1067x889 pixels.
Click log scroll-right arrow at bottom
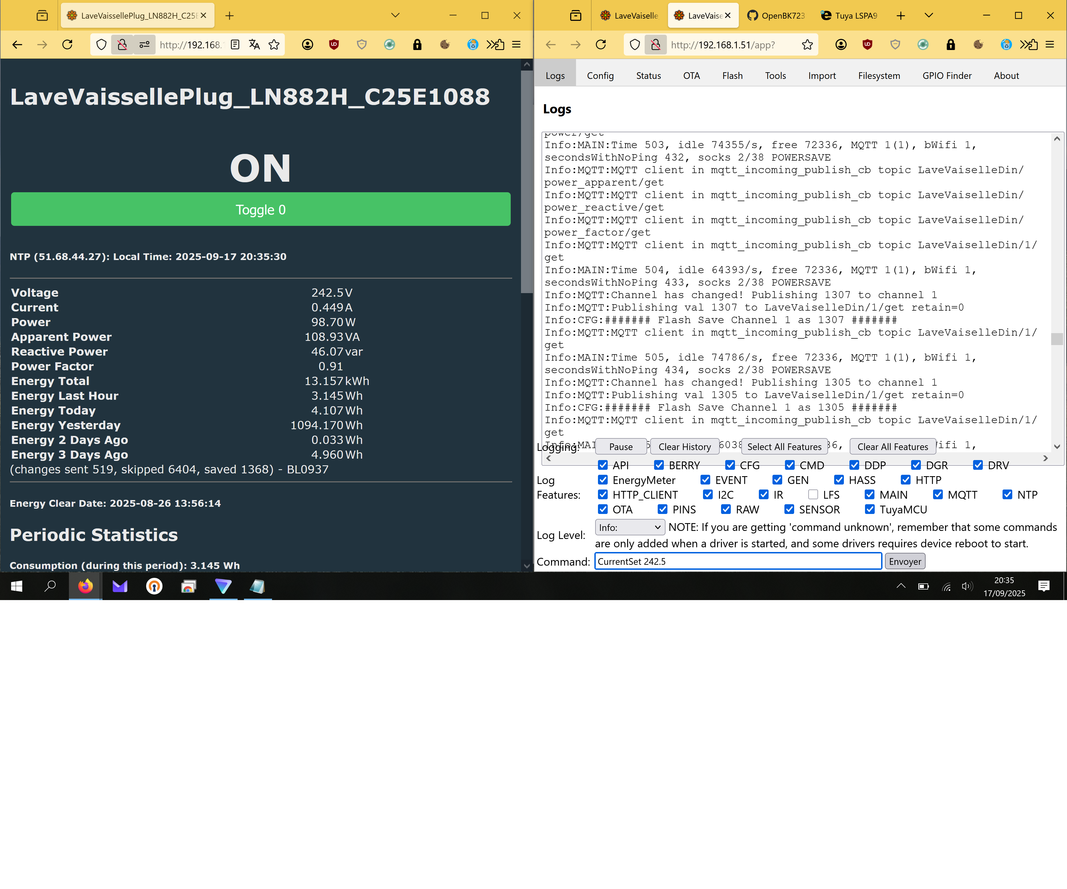(1046, 458)
